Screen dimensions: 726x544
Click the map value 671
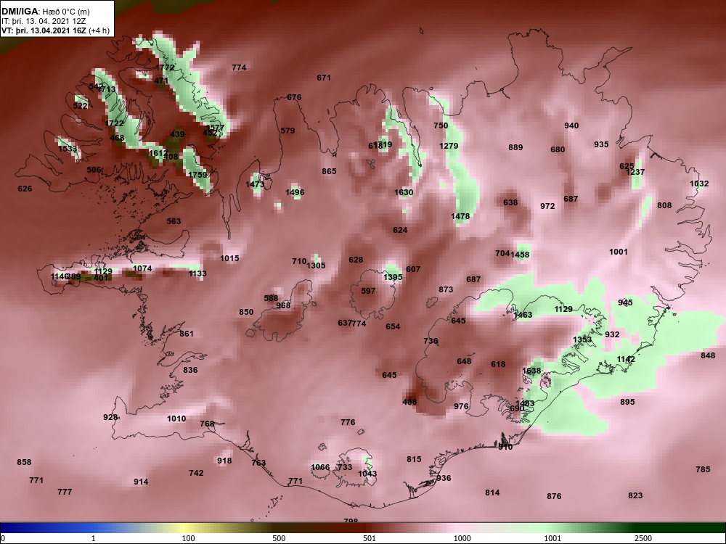[324, 78]
